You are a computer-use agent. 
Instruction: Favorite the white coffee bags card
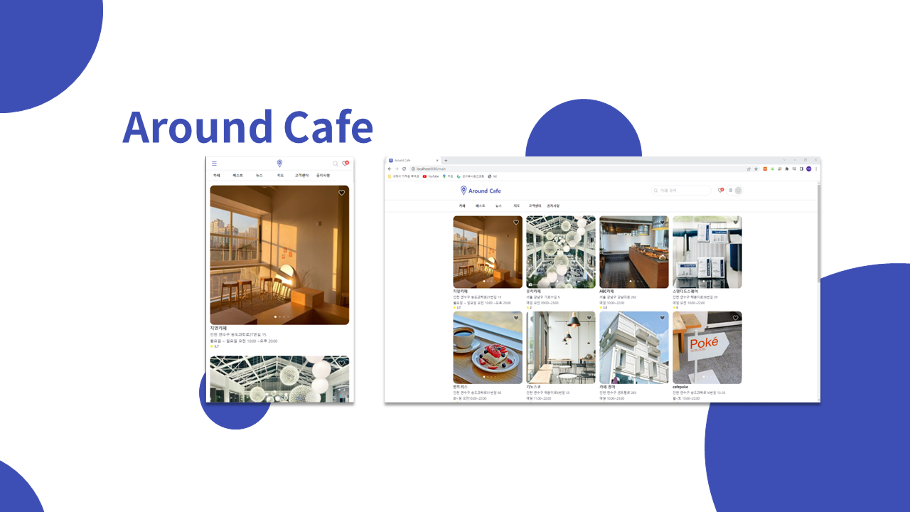(x=736, y=223)
